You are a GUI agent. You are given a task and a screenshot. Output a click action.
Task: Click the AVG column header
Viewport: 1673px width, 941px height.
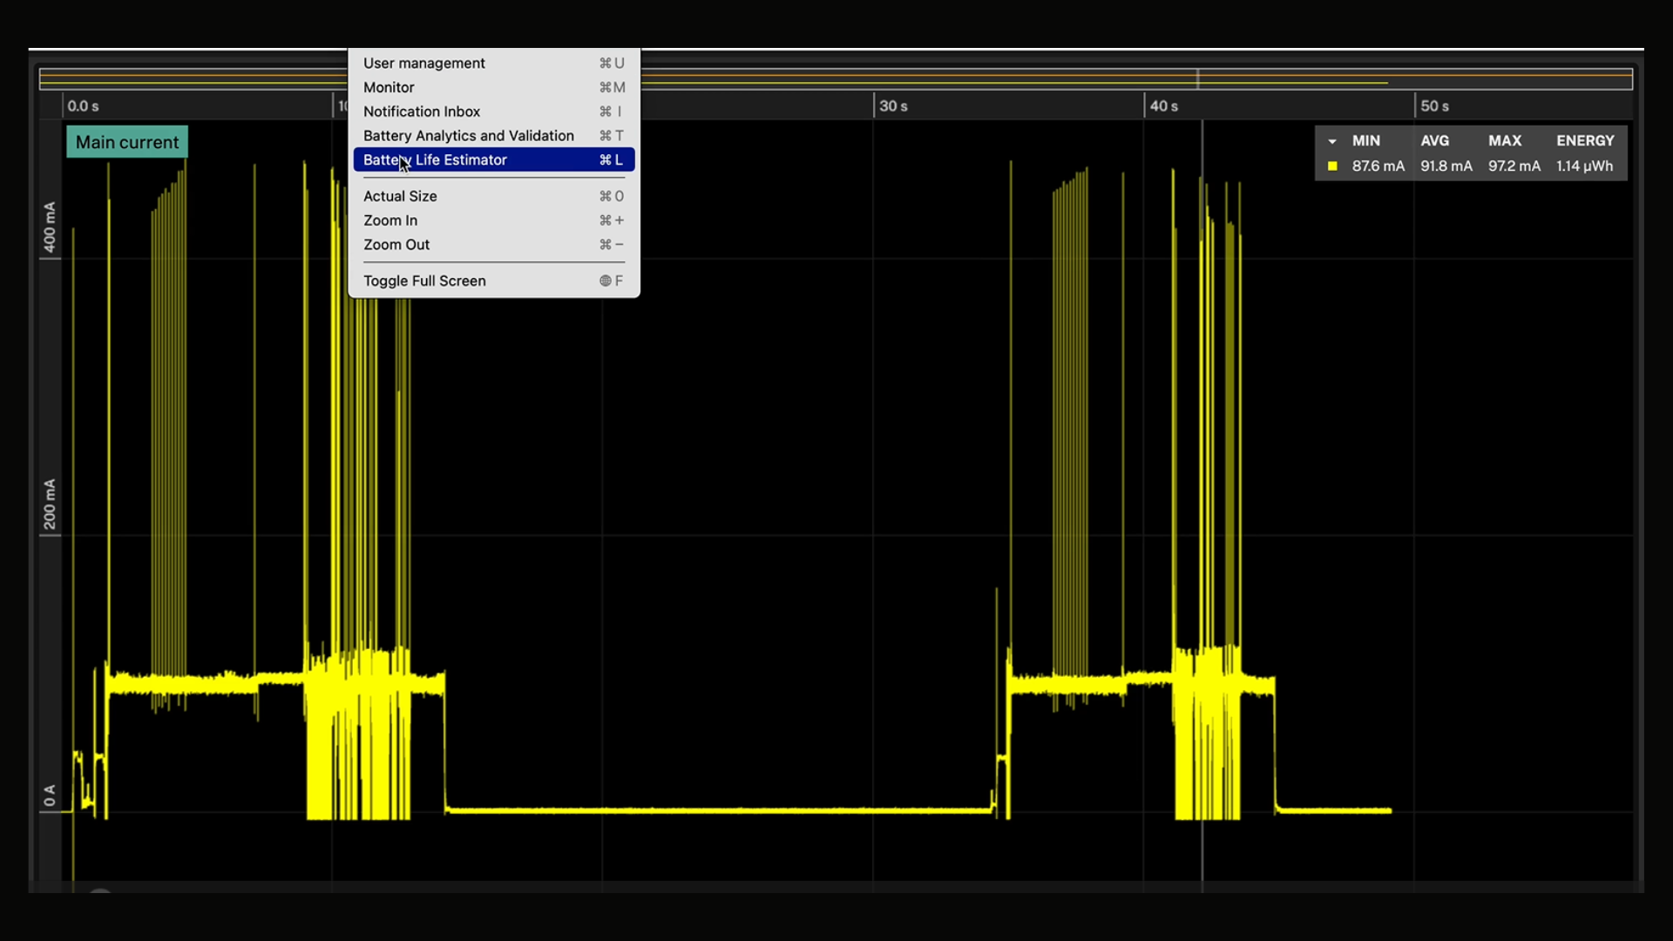click(1434, 140)
